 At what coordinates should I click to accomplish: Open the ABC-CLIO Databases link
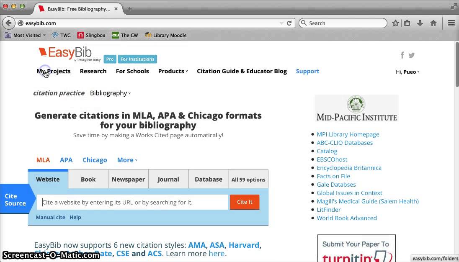tap(345, 143)
